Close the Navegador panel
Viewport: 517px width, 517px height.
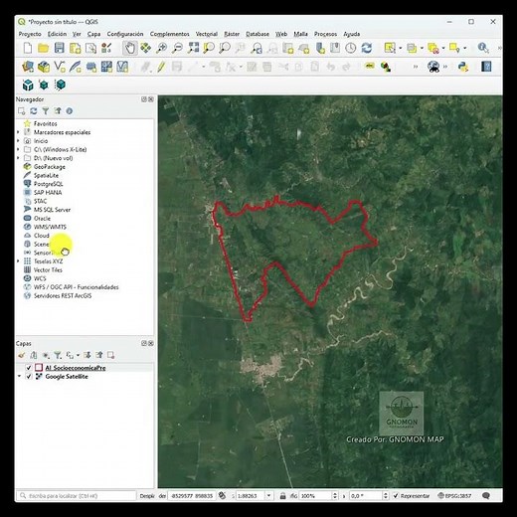(151, 99)
